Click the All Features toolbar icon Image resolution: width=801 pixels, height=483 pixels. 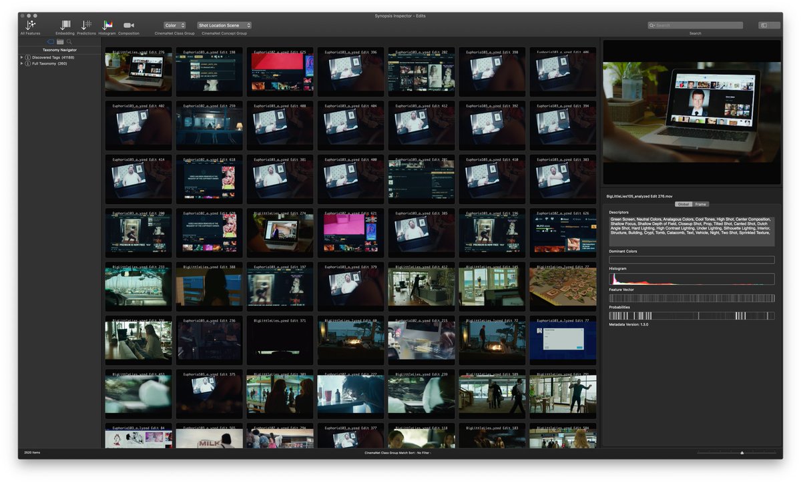coord(30,25)
